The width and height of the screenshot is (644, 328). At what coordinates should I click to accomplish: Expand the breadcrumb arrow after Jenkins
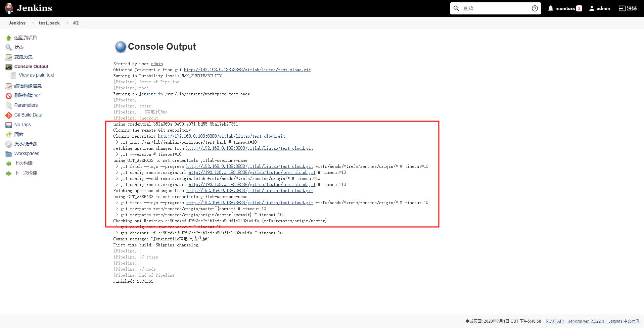point(33,23)
